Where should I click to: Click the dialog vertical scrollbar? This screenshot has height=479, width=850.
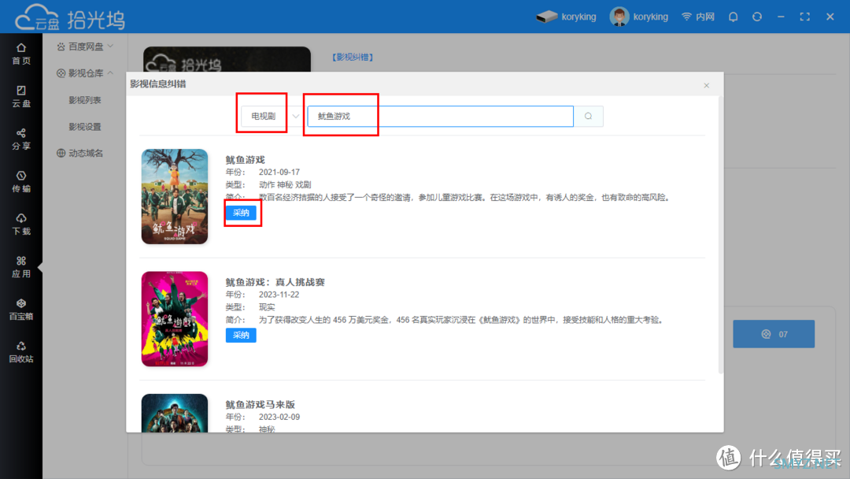(x=720, y=235)
